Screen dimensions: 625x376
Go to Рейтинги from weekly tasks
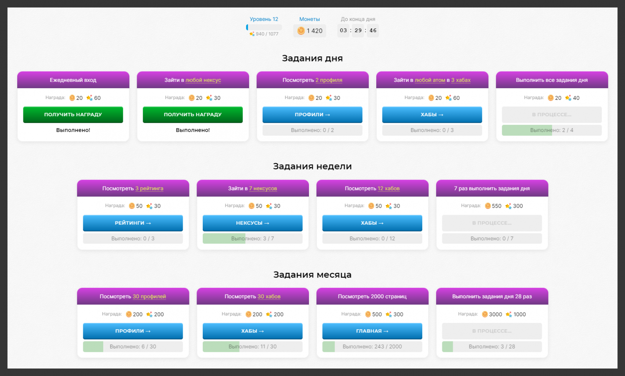pos(133,223)
